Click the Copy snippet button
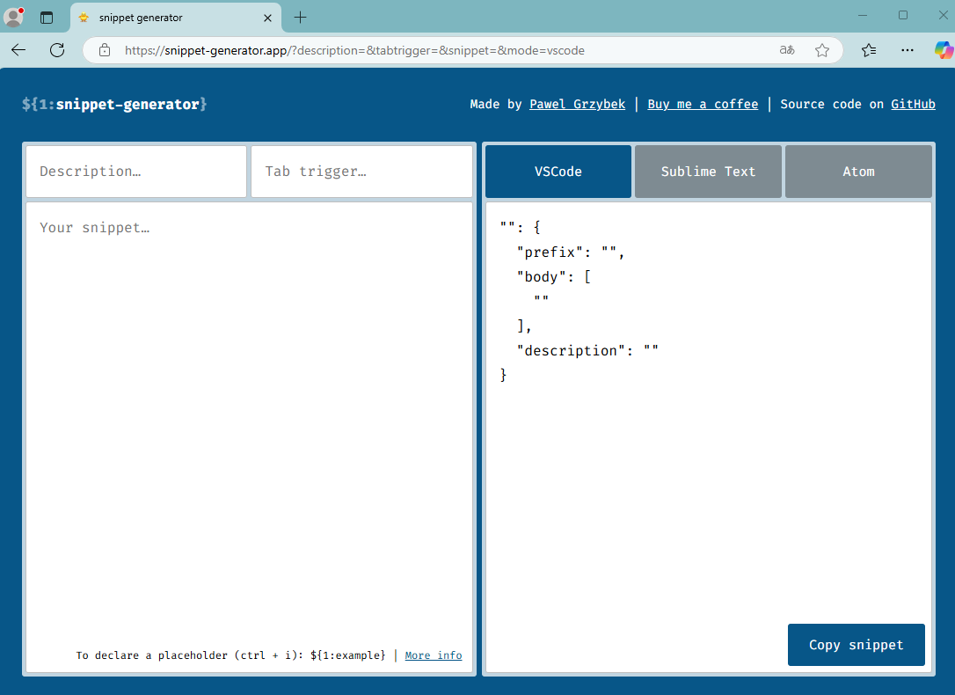 point(857,645)
